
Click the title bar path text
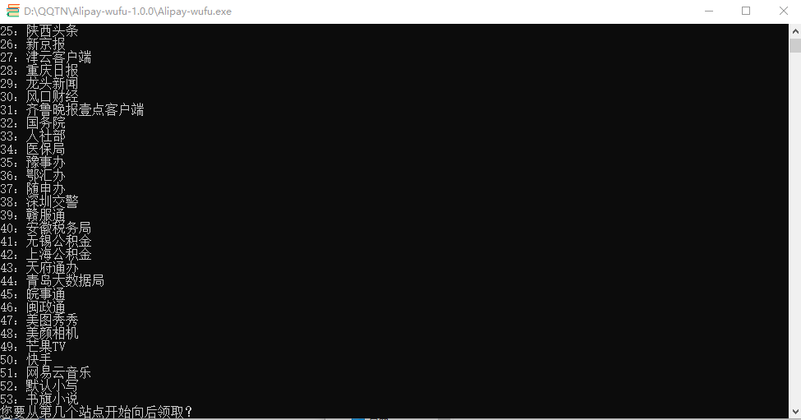pyautogui.click(x=127, y=12)
